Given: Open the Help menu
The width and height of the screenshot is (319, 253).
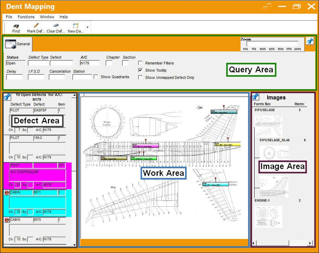Looking at the screenshot, I should click(63, 17).
